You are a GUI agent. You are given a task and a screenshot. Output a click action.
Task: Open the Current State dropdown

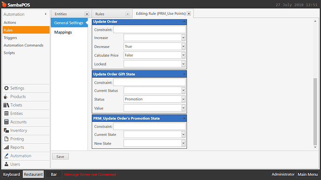click(183, 134)
